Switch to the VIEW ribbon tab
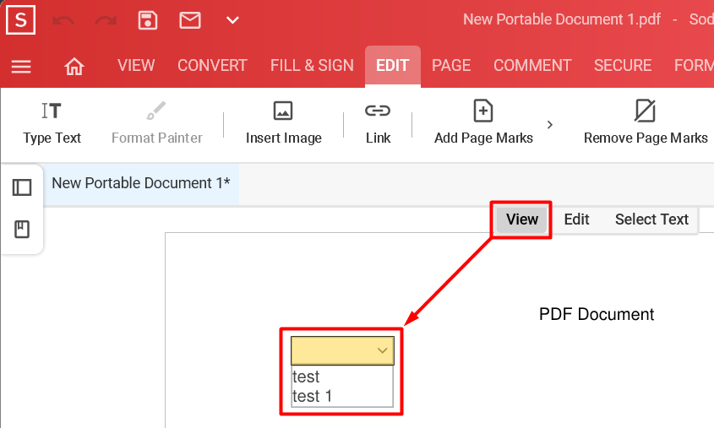Screen dimensions: 714x428 (136, 66)
